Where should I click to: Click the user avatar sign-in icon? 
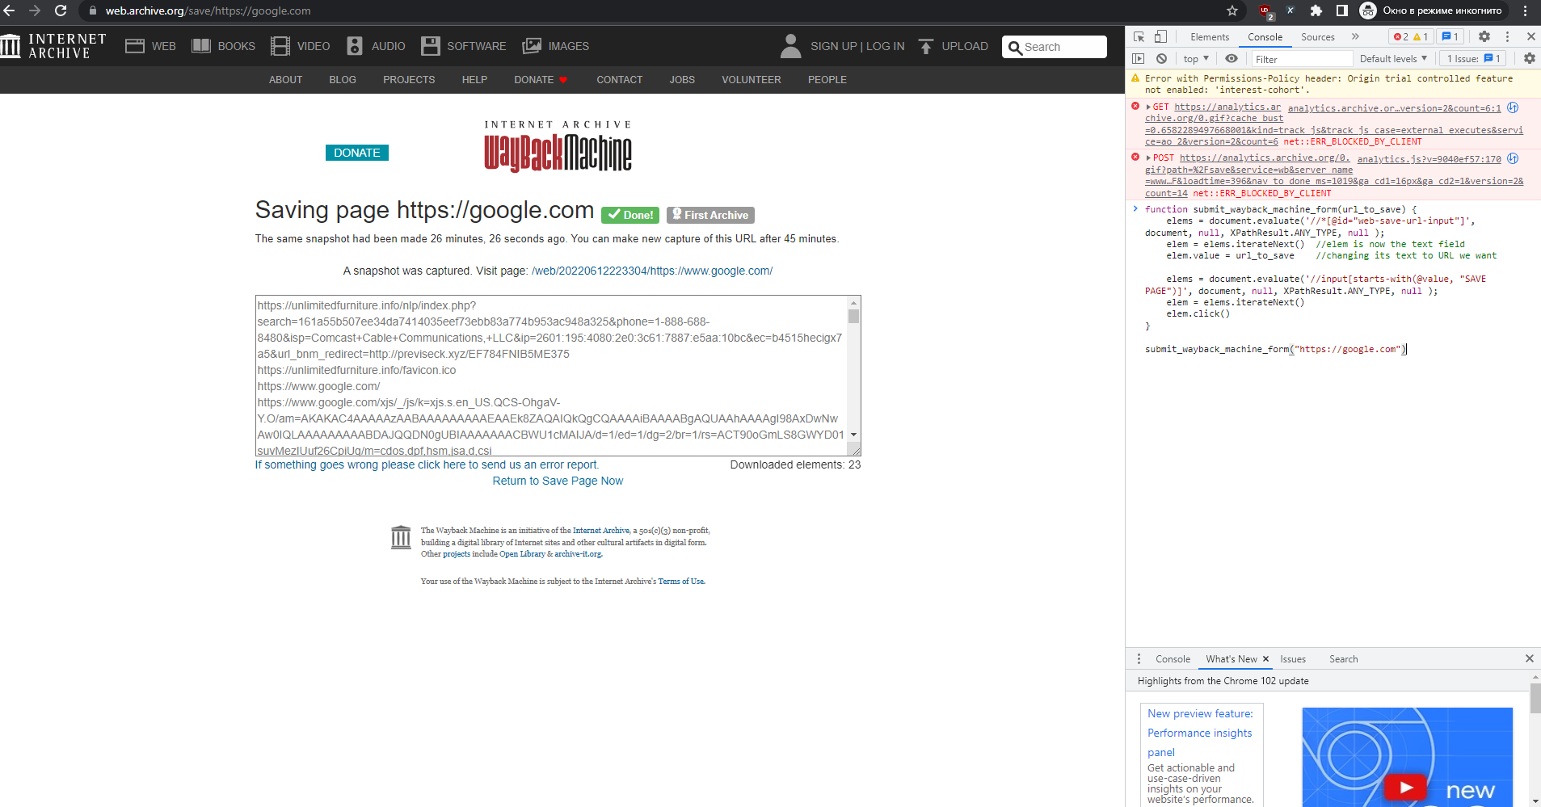pyautogui.click(x=790, y=46)
